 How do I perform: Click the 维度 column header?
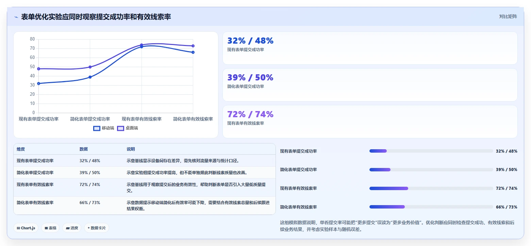tap(21, 149)
